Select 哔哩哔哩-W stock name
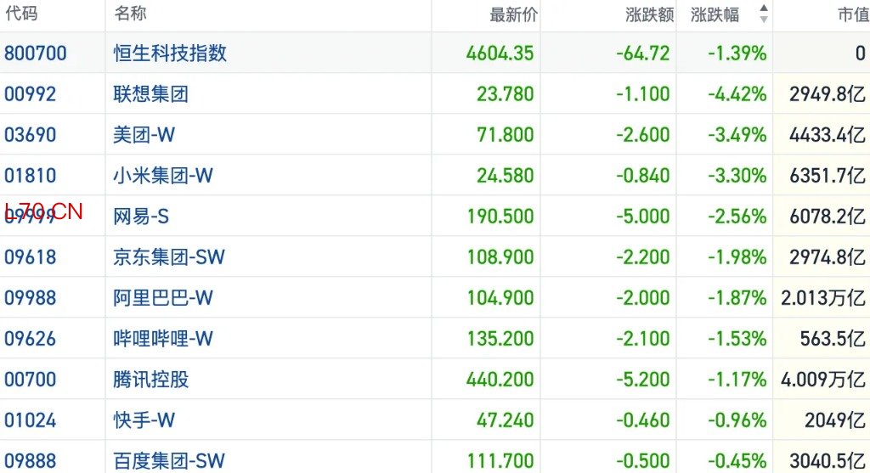This screenshot has width=870, height=473. [x=163, y=338]
